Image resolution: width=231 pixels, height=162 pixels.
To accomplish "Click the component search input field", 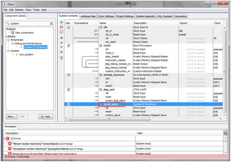I will [29, 24].
